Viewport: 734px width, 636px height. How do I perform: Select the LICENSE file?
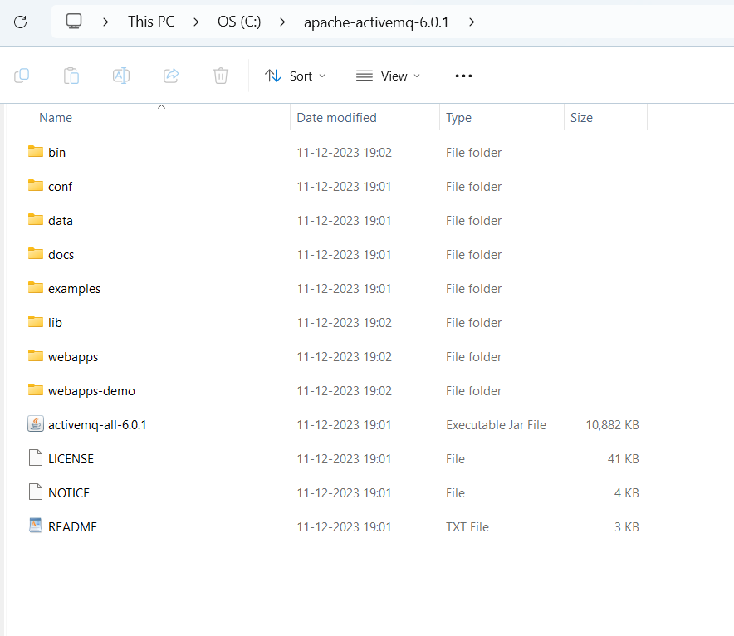point(71,458)
